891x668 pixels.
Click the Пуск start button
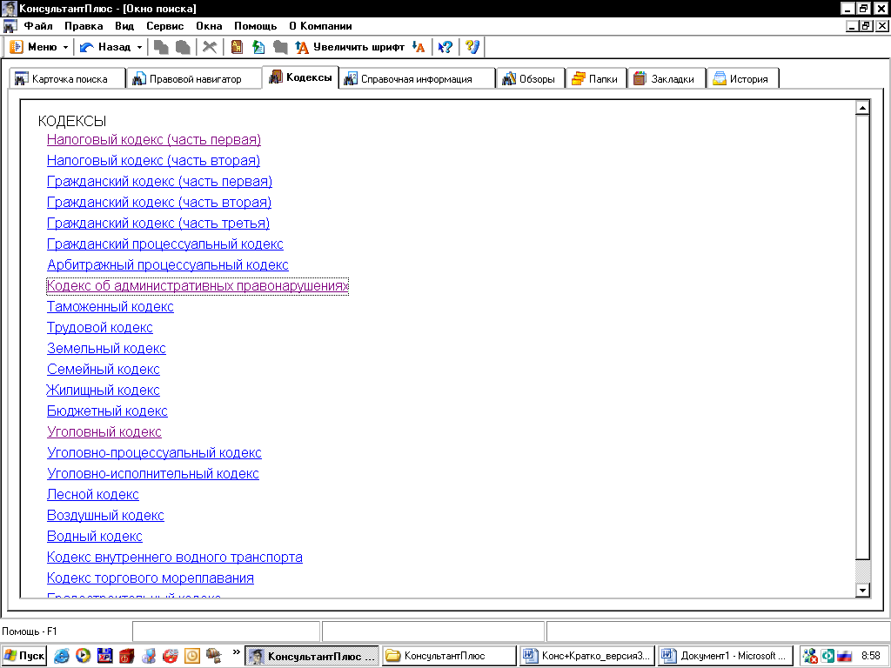24,656
